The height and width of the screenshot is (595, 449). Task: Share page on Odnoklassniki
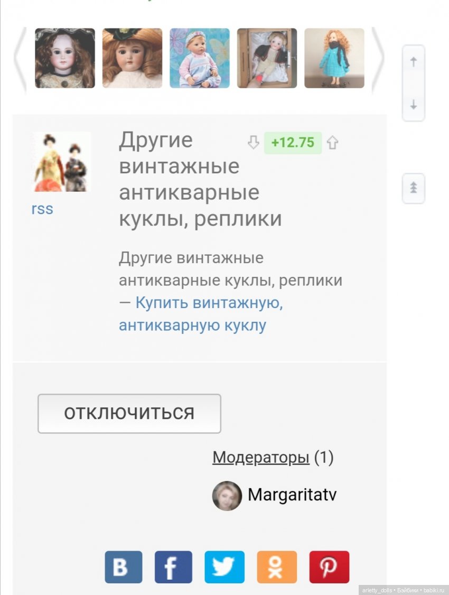click(277, 567)
